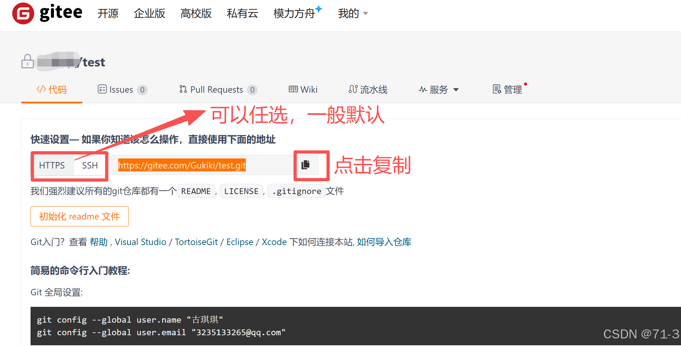
Task: Switch to the Issues tab
Action: point(123,89)
